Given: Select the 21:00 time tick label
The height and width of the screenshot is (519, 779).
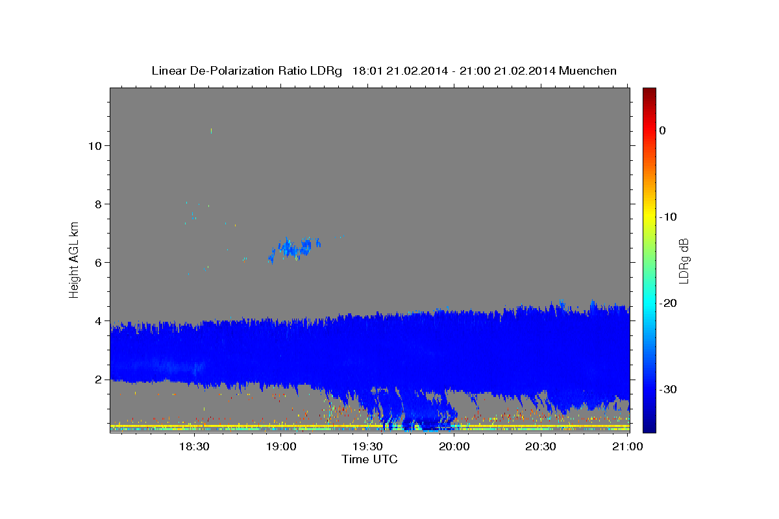Looking at the screenshot, I should point(627,447).
